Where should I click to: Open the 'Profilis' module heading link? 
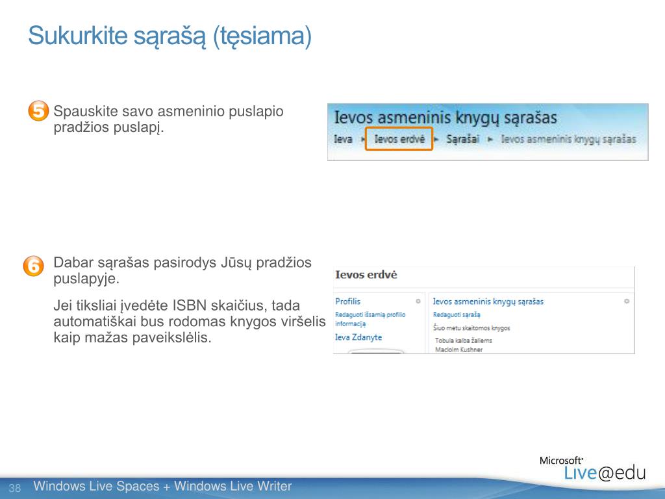(348, 301)
